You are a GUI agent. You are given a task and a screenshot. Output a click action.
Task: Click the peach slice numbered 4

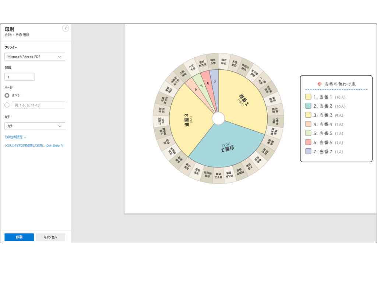(x=195, y=90)
